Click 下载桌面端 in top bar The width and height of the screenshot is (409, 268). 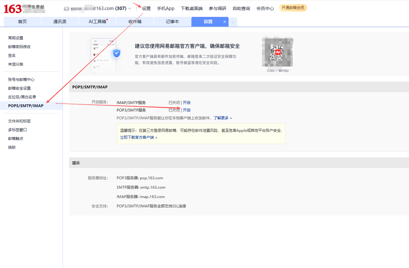pos(192,8)
